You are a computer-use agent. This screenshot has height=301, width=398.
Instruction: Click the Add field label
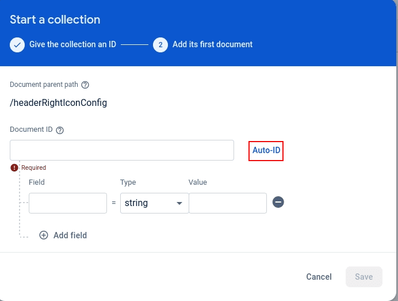70,235
